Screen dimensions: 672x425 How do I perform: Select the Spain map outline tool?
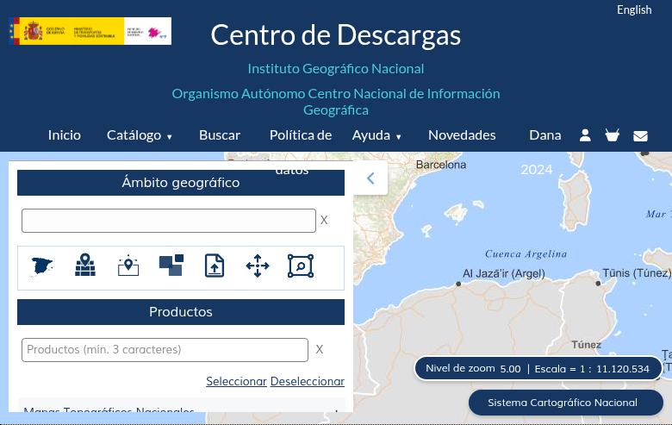pyautogui.click(x=42, y=266)
